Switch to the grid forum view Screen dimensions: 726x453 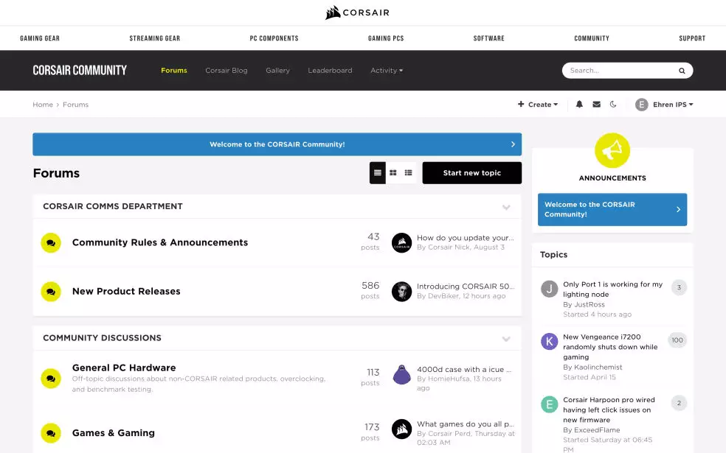point(393,173)
